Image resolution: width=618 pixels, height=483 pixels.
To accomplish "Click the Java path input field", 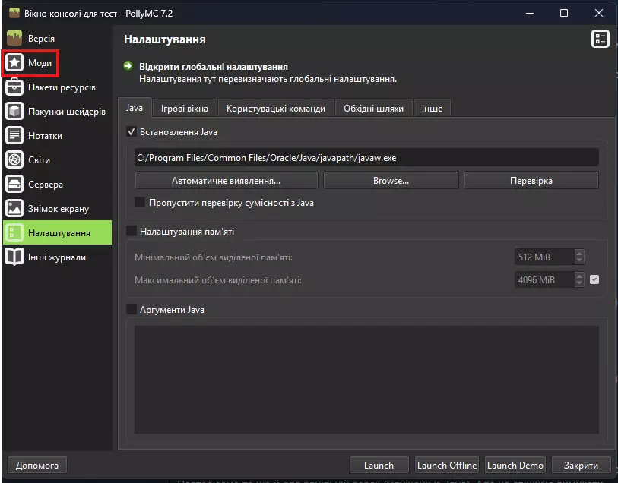I will (x=366, y=158).
